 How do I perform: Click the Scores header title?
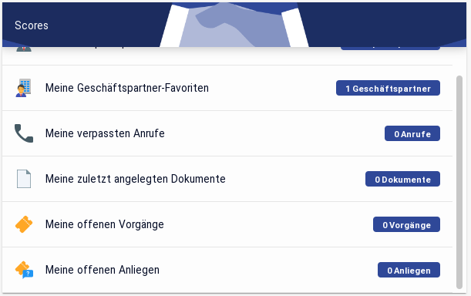(x=32, y=25)
